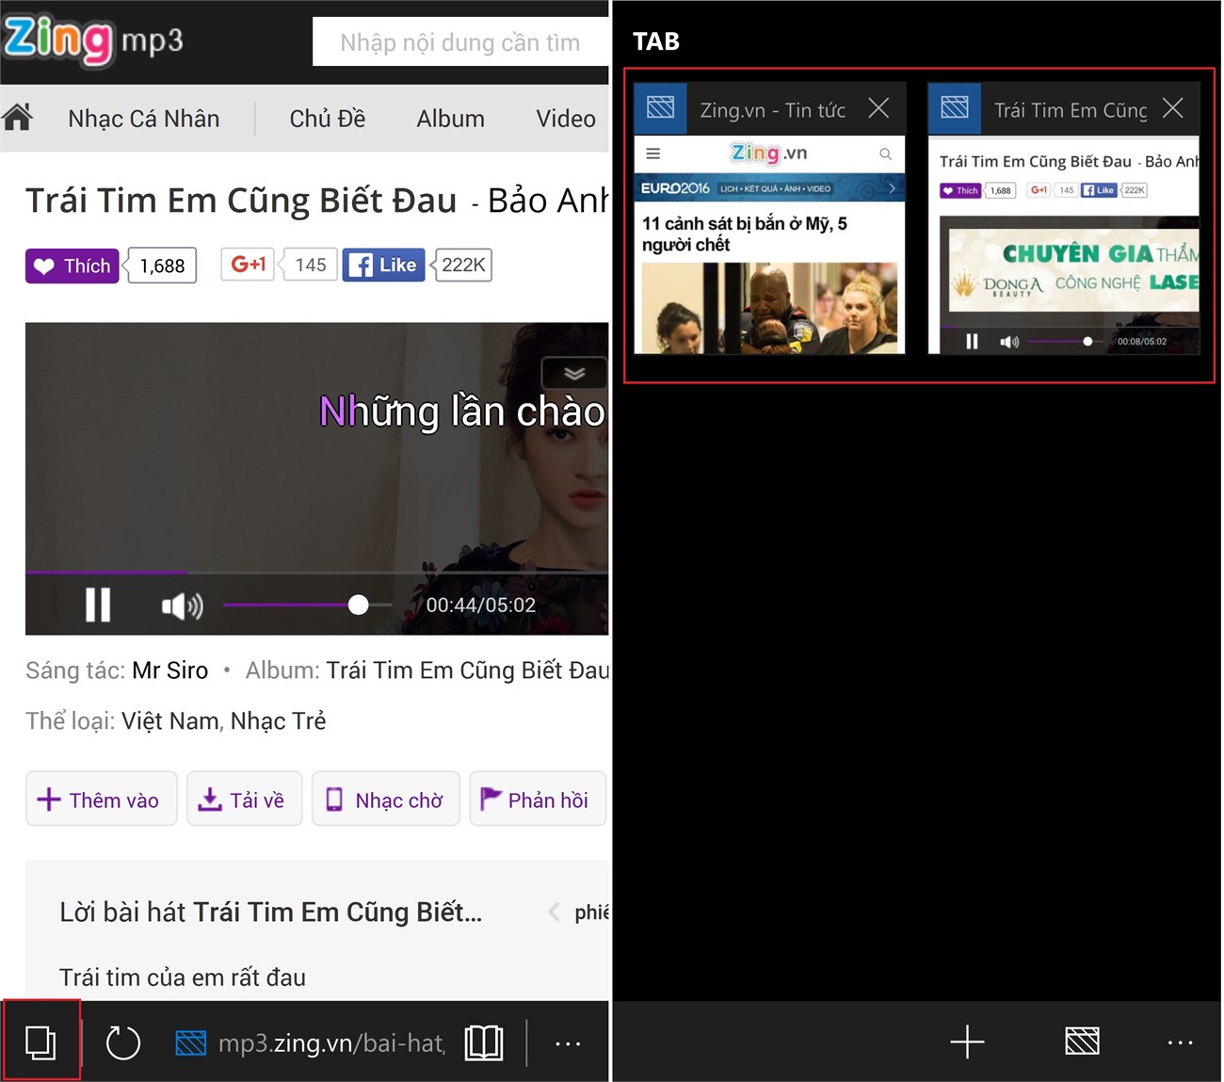
Task: Click the Google +1 button
Action: [249, 265]
